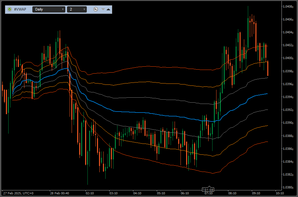Click the 02:10 time label on axis
The width and height of the screenshot is (298, 197).
click(x=89, y=193)
